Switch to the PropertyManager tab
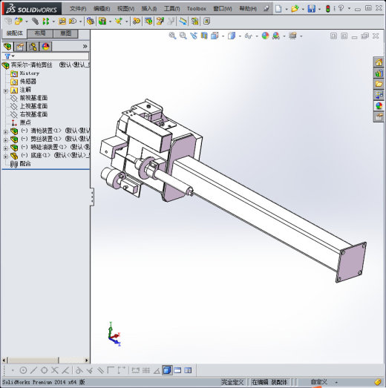The image size is (386, 388). pyautogui.click(x=20, y=47)
